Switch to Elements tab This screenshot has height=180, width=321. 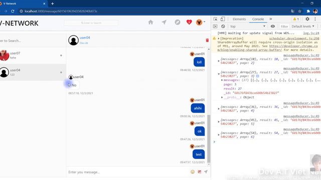coord(239,19)
